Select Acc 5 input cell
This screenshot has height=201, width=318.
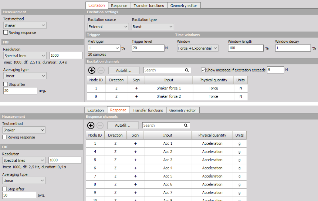(168, 176)
